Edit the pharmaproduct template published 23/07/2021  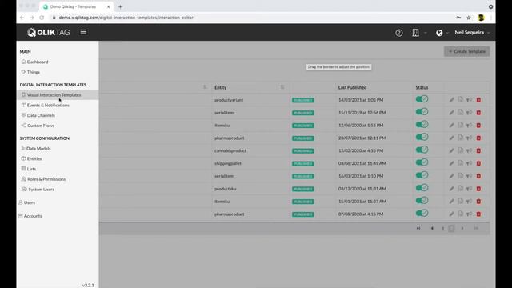pyautogui.click(x=451, y=138)
